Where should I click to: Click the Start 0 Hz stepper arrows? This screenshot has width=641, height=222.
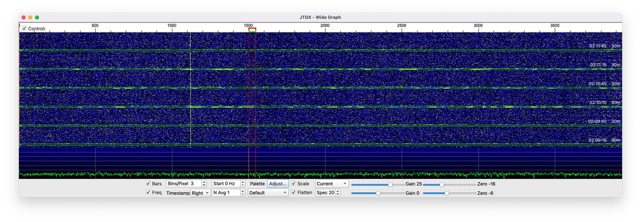pyautogui.click(x=243, y=184)
